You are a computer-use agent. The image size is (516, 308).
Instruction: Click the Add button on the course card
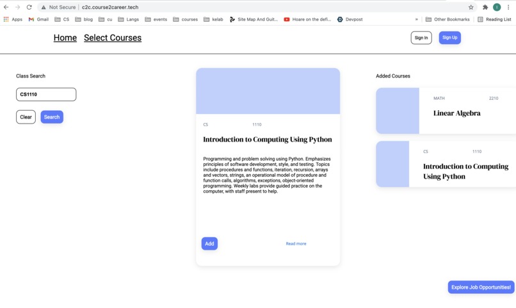click(209, 243)
